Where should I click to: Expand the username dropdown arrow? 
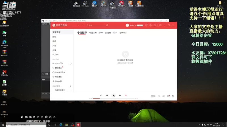[x=135, y=25]
